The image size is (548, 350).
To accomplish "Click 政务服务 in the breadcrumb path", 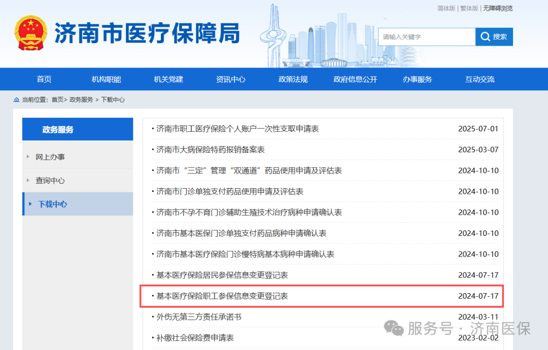I will click(81, 100).
